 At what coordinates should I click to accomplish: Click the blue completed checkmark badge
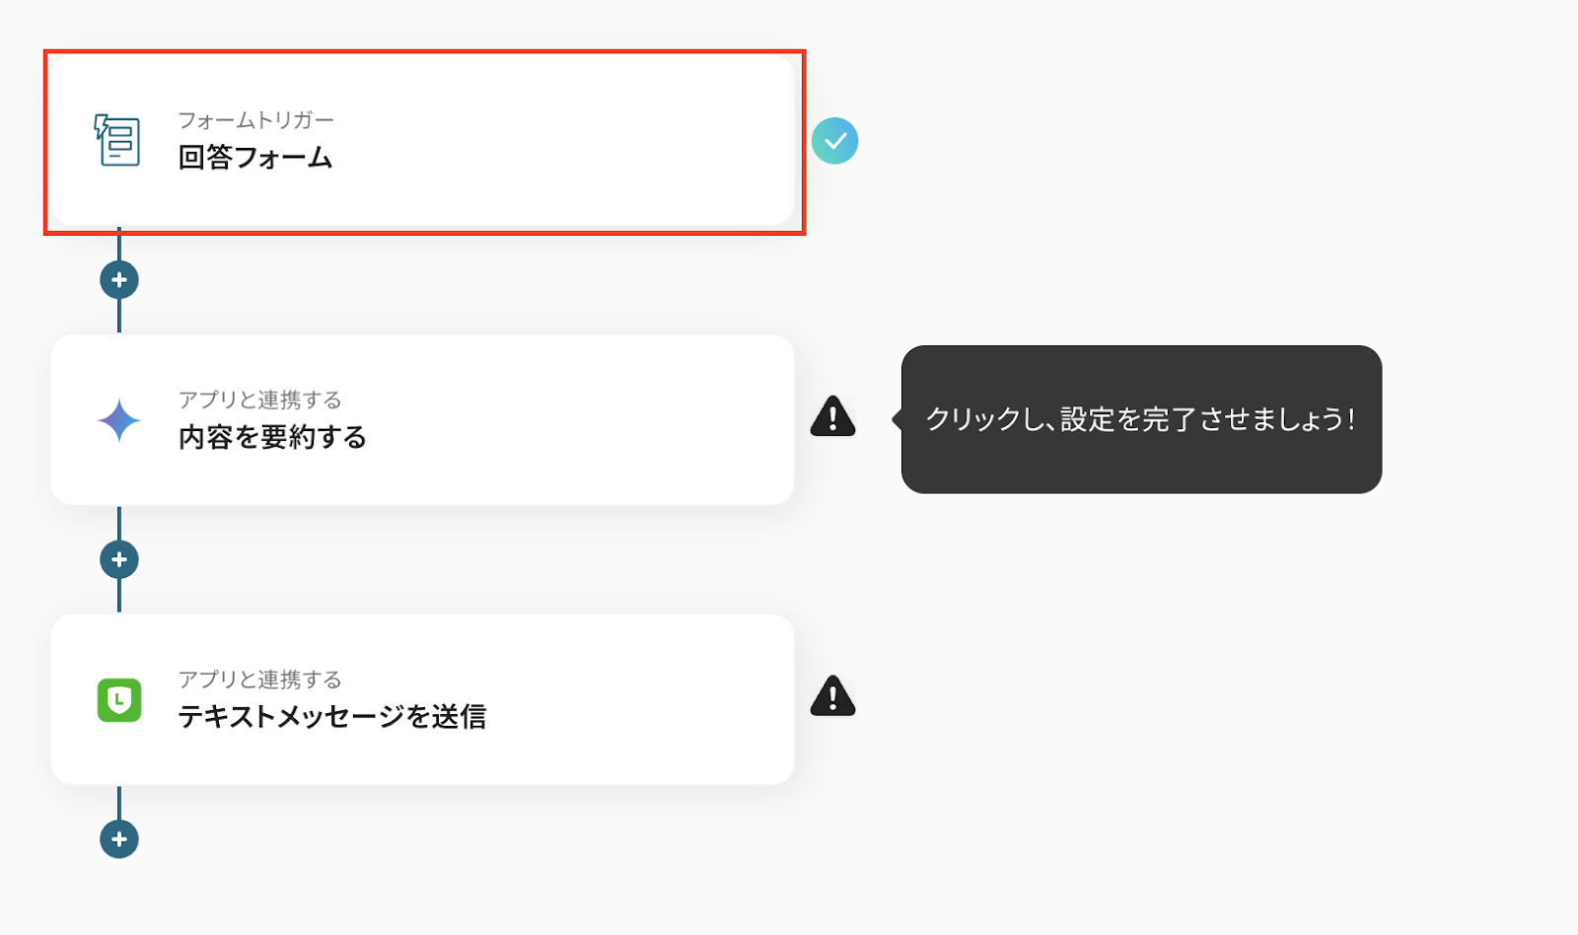tap(834, 141)
